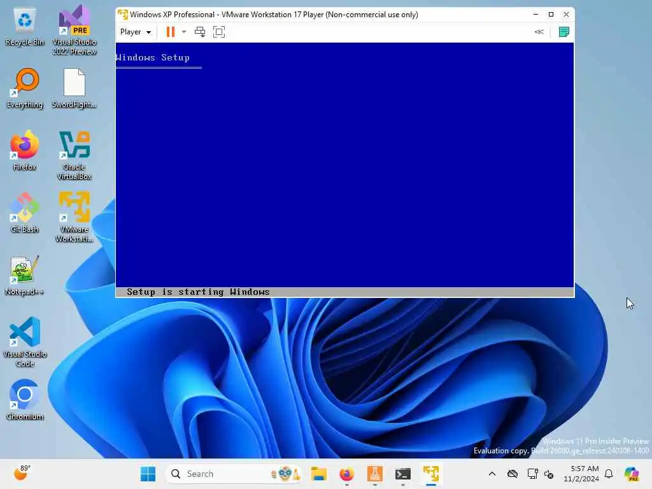Switch to Firefox on the taskbar

click(347, 474)
